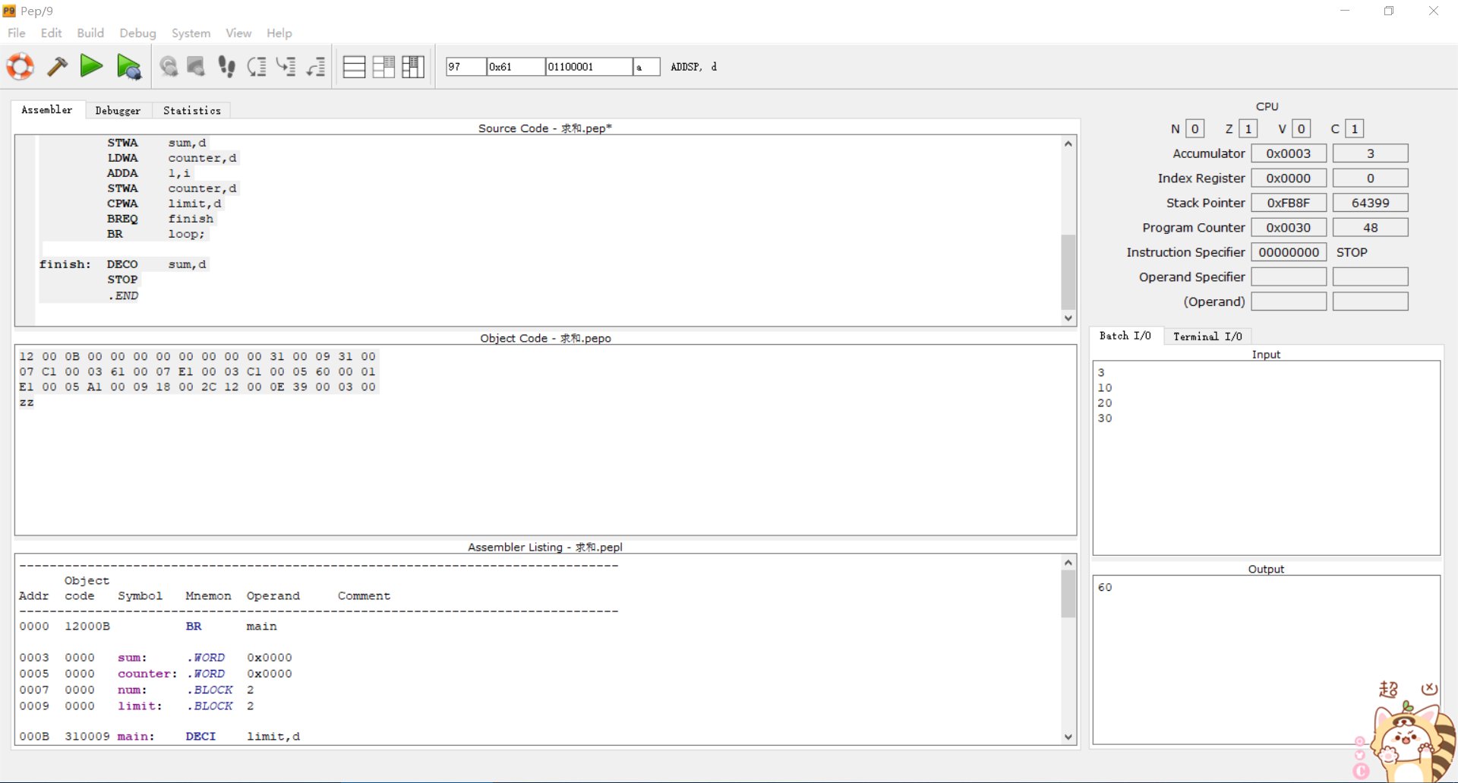Image resolution: width=1458 pixels, height=783 pixels.
Task: Click the "zz" terminator in Object Code
Action: [x=27, y=403]
